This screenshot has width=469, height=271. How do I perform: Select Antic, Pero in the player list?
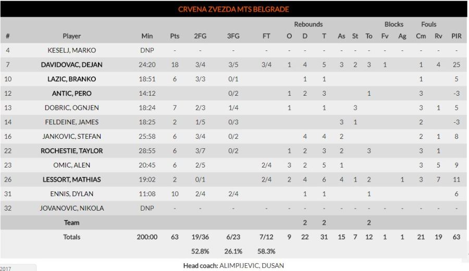point(72,94)
